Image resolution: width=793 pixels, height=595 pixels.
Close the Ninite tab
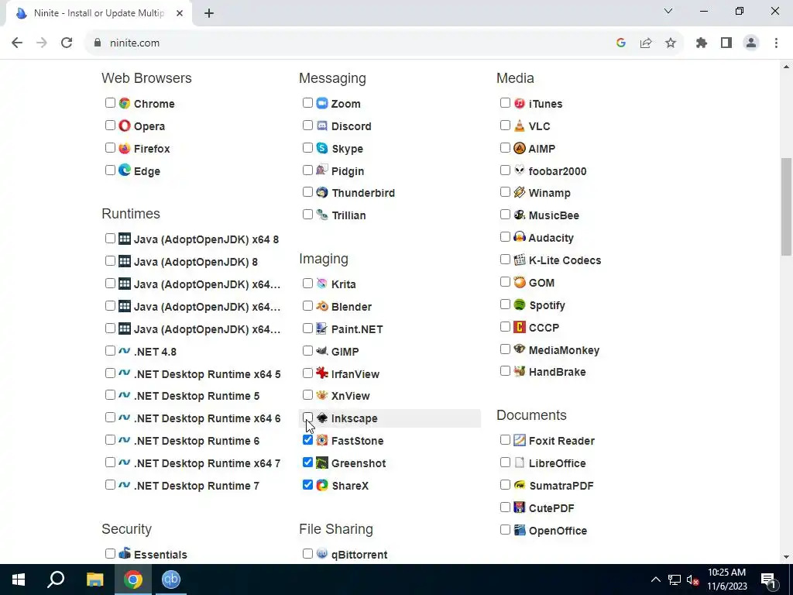tap(180, 14)
